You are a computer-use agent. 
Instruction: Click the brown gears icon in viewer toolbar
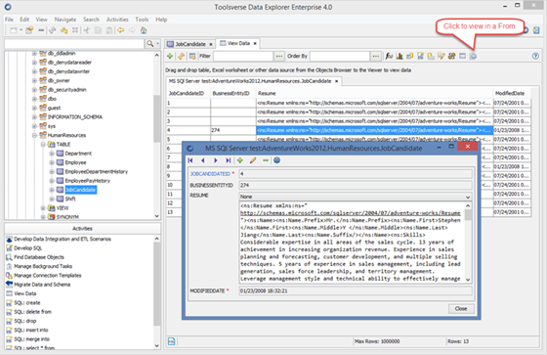(x=451, y=56)
